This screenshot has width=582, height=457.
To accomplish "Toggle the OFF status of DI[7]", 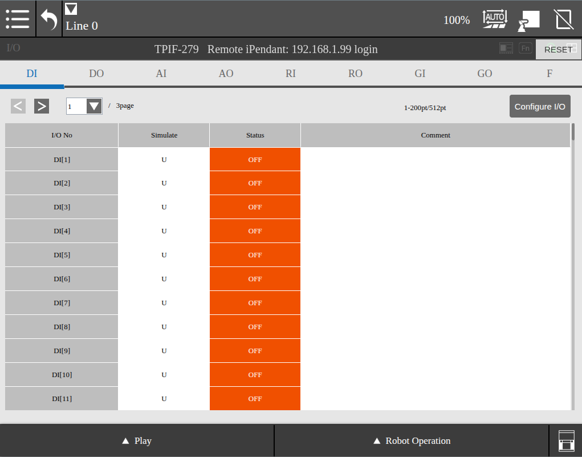I will [x=255, y=303].
